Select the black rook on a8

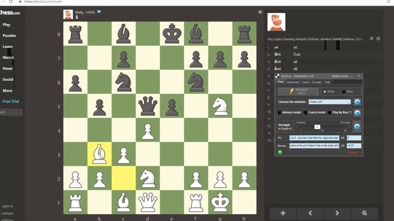[75, 34]
